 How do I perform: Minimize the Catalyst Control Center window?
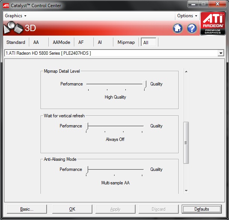pyautogui.click(x=193, y=4)
